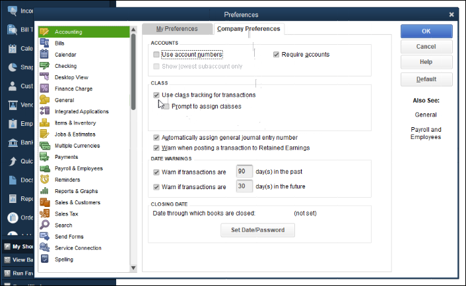Click the category list scrollbar thumb

[x=133, y=71]
